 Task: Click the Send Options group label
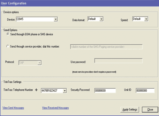click(10, 30)
